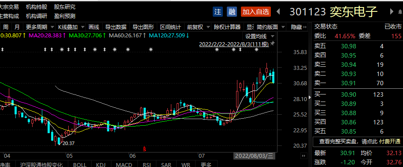Expand time axis with double-arrow button

(x=303, y=156)
